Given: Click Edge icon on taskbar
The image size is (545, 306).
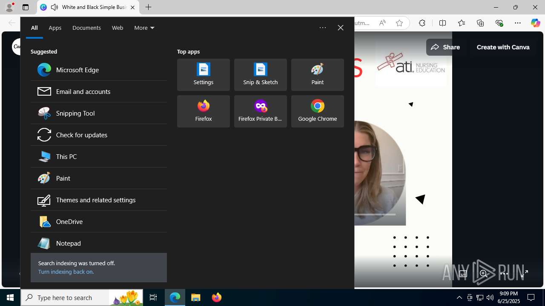Looking at the screenshot, I should pyautogui.click(x=175, y=297).
